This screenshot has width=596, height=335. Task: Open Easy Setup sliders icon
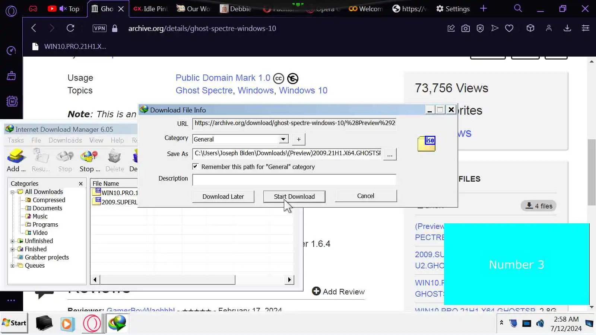586,28
